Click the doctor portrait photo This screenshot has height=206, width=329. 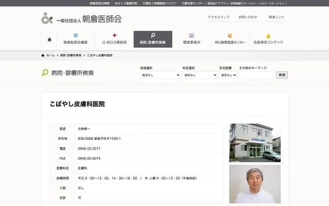pos(255,184)
